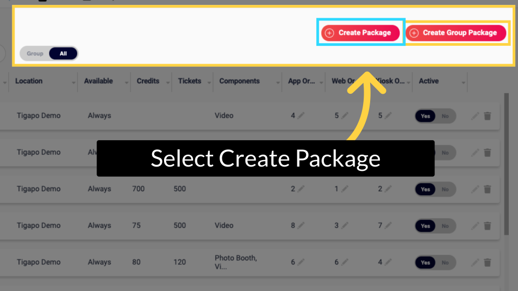The image size is (518, 291).
Task: Select the Group filter option
Action: click(x=35, y=53)
